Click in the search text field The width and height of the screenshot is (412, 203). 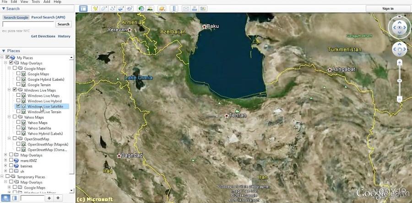click(28, 24)
